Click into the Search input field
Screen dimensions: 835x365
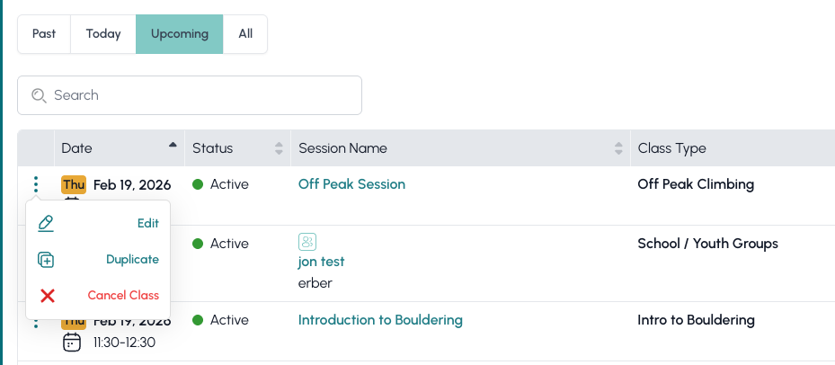coord(198,95)
